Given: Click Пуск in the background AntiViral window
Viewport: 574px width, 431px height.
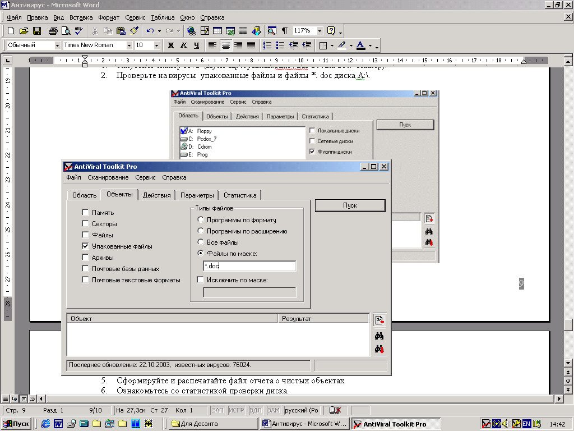Looking at the screenshot, I should pos(405,125).
